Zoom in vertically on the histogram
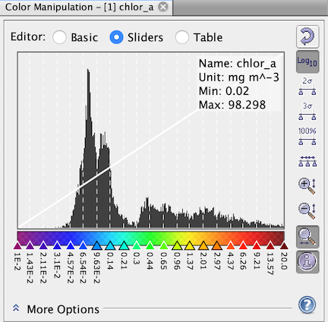This screenshot has height=322, width=328. point(307,186)
